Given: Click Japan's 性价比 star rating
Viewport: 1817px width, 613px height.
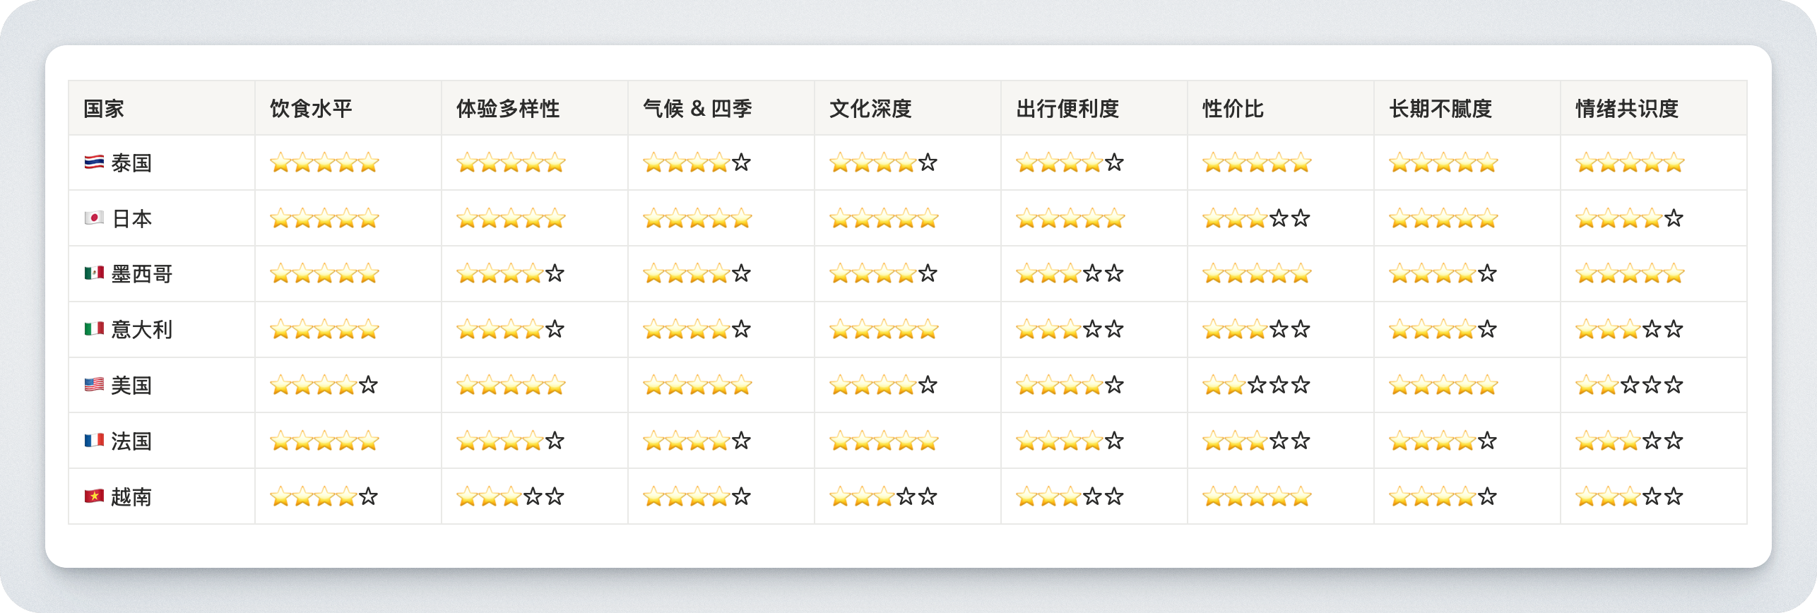Looking at the screenshot, I should click(1256, 218).
